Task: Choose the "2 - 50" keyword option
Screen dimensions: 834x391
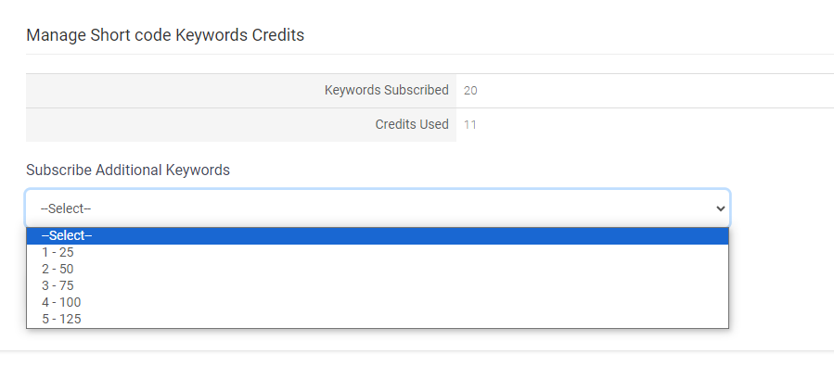Action: coord(377,269)
